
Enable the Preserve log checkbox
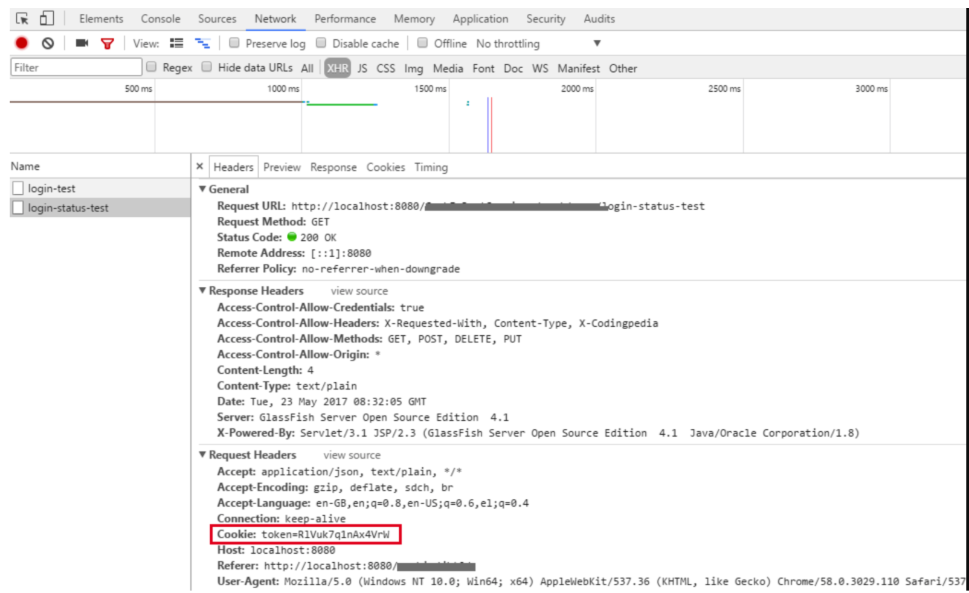[234, 43]
